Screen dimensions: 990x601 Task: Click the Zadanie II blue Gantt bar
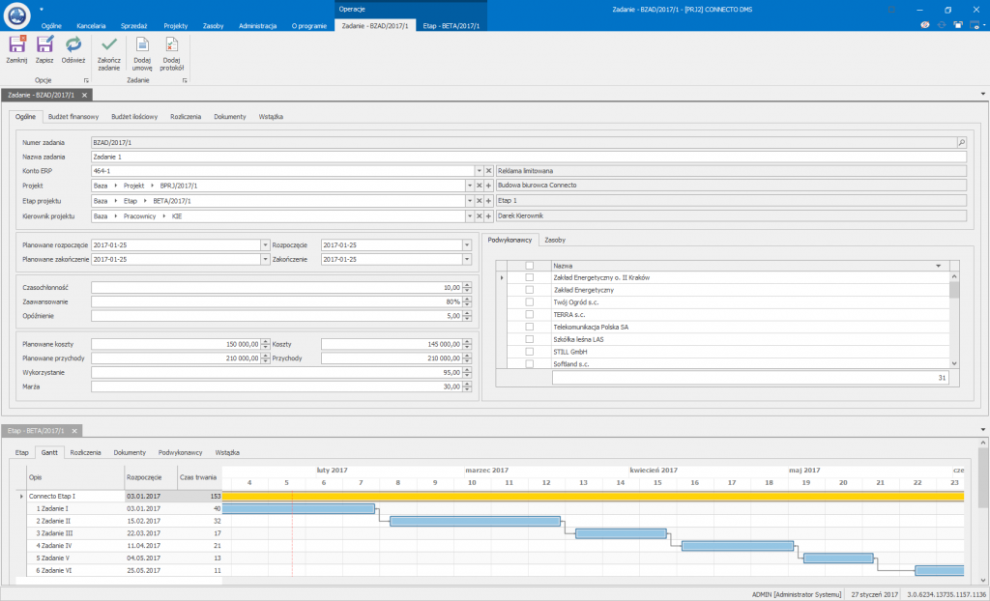click(x=475, y=522)
